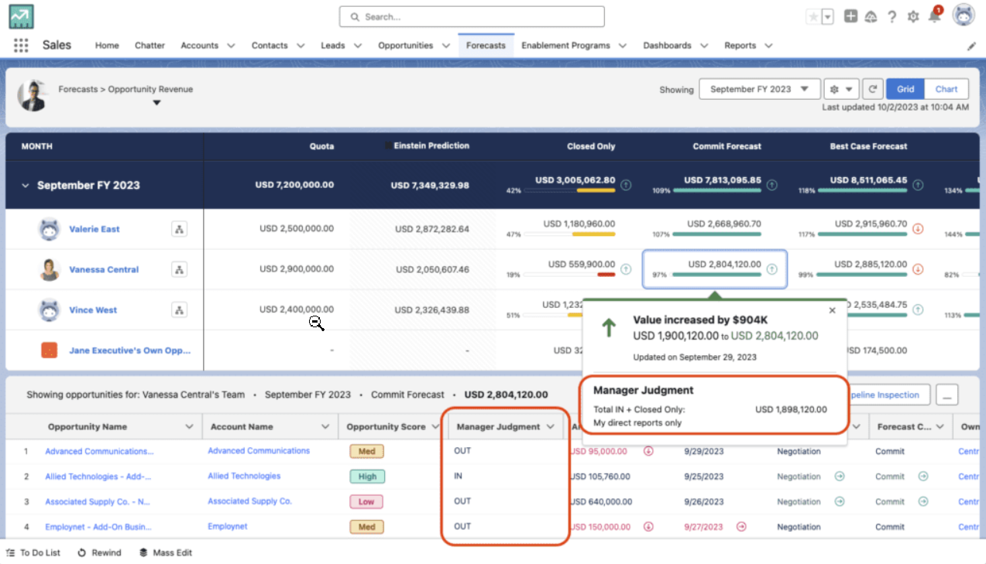986x564 pixels.
Task: Click the up arrow beside USD 3,005,062.80
Action: click(626, 186)
